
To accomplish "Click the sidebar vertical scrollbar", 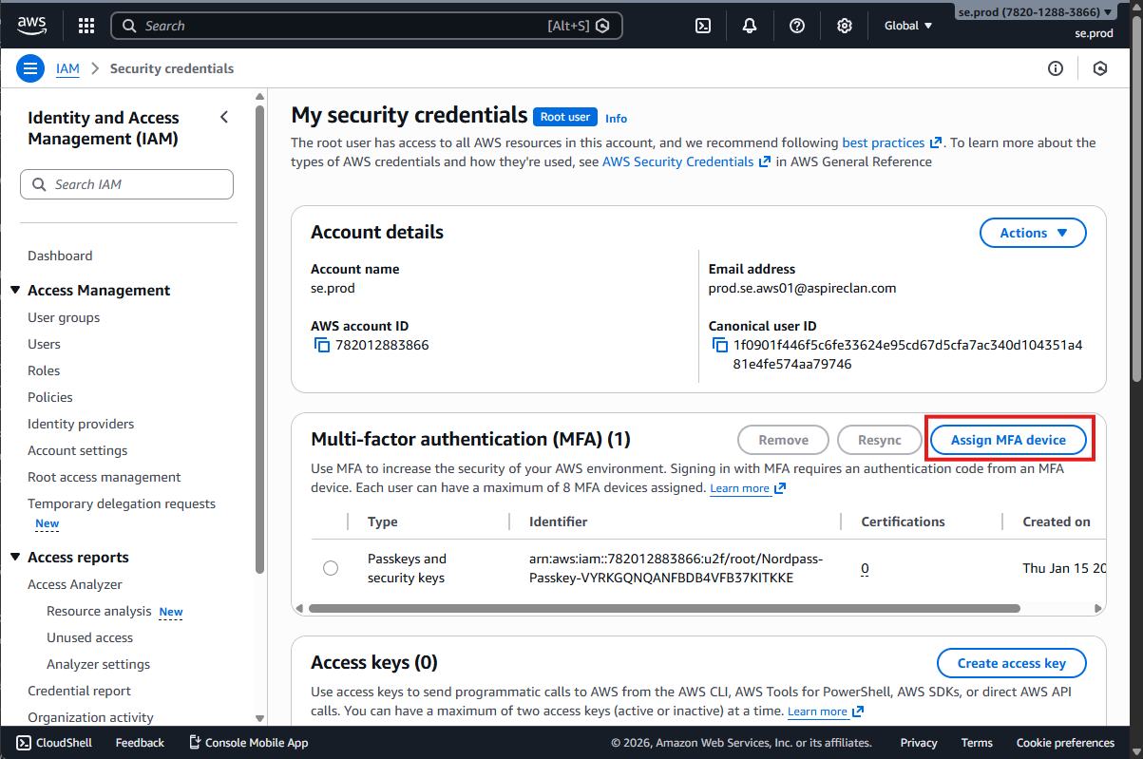I will click(x=260, y=338).
